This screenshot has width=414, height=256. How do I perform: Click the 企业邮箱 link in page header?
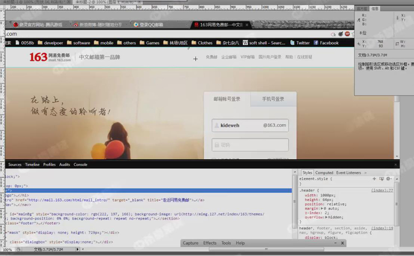pyautogui.click(x=229, y=57)
